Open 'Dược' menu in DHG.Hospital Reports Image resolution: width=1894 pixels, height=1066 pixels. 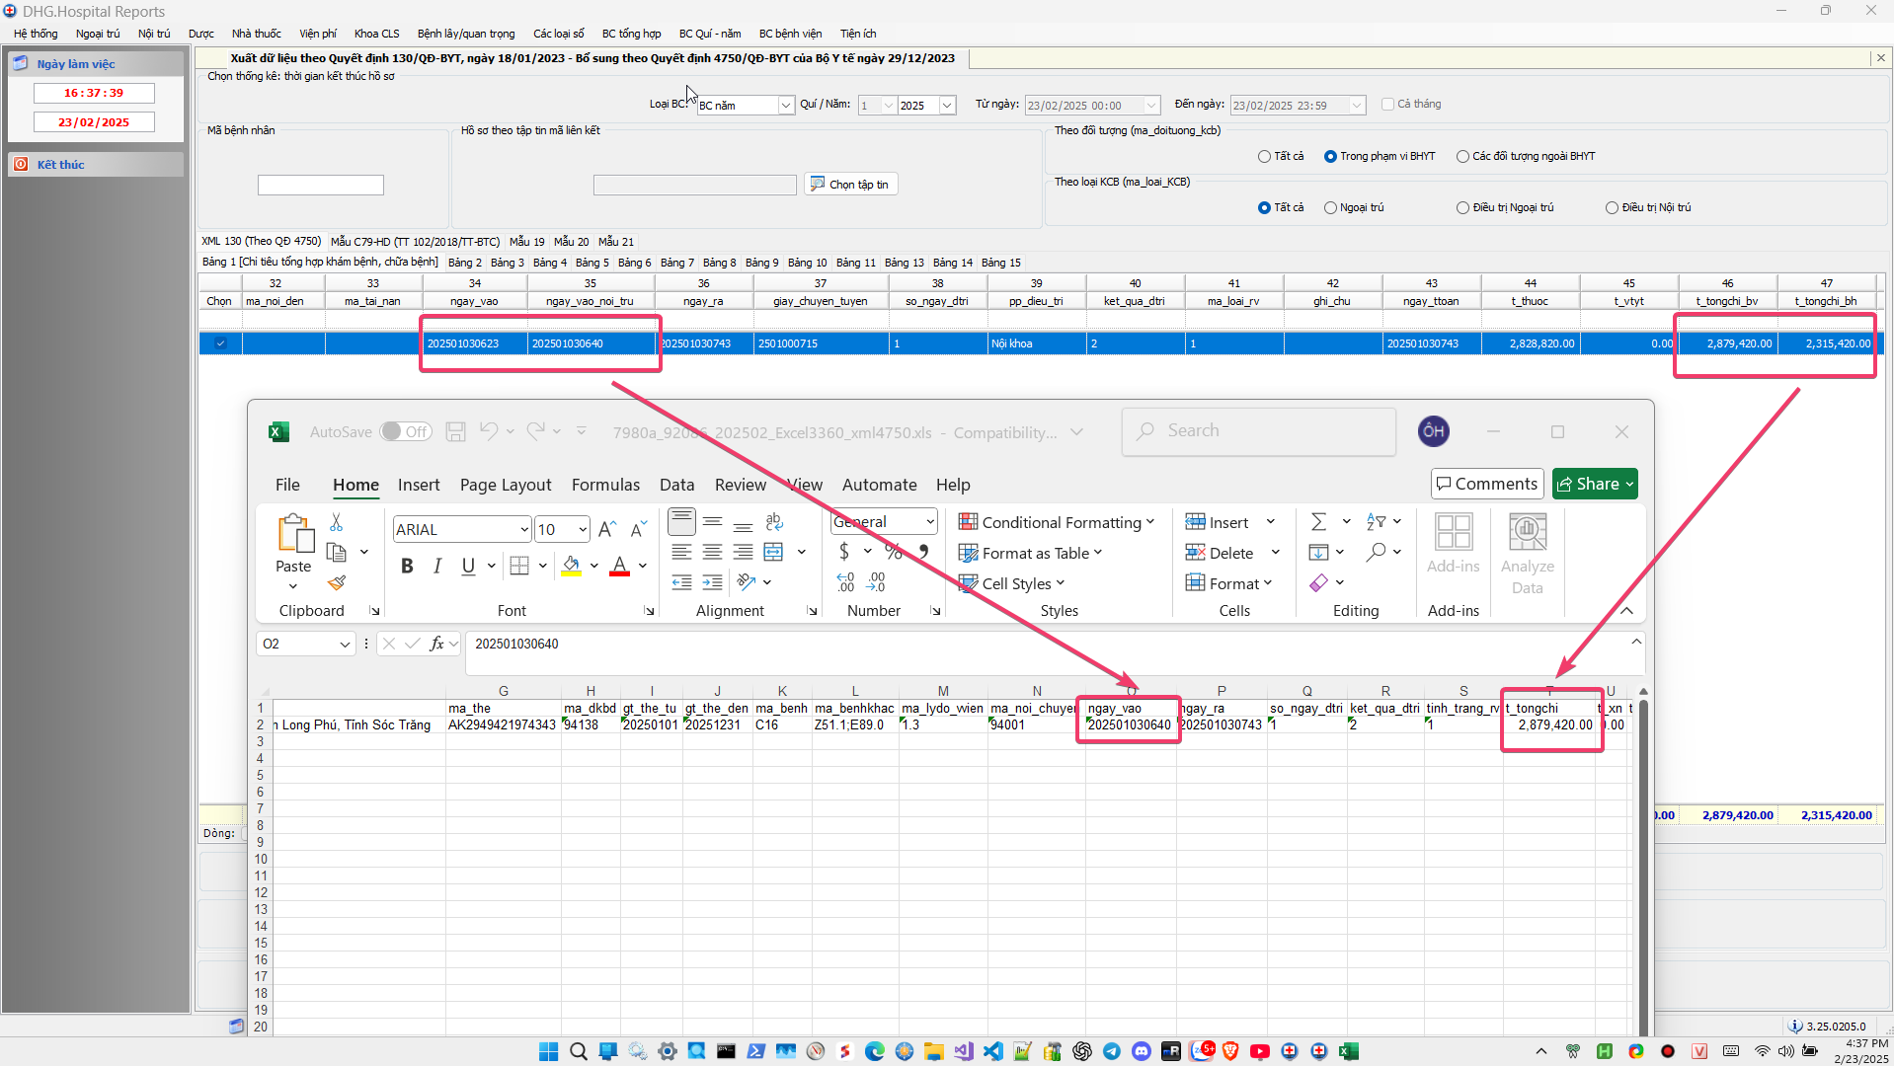pyautogui.click(x=201, y=34)
